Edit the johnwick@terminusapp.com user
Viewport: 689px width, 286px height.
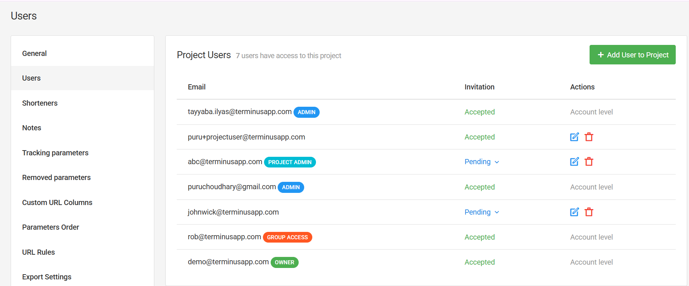(574, 212)
